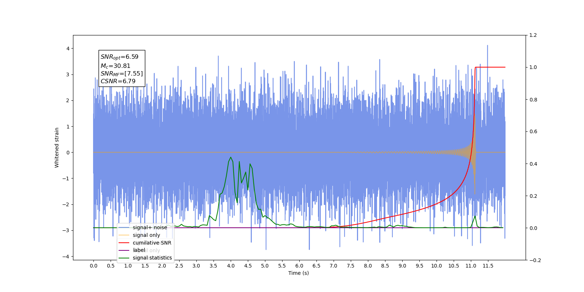
Task: Click the SNRMF=[7.55] annotation text
Action: coord(122,74)
